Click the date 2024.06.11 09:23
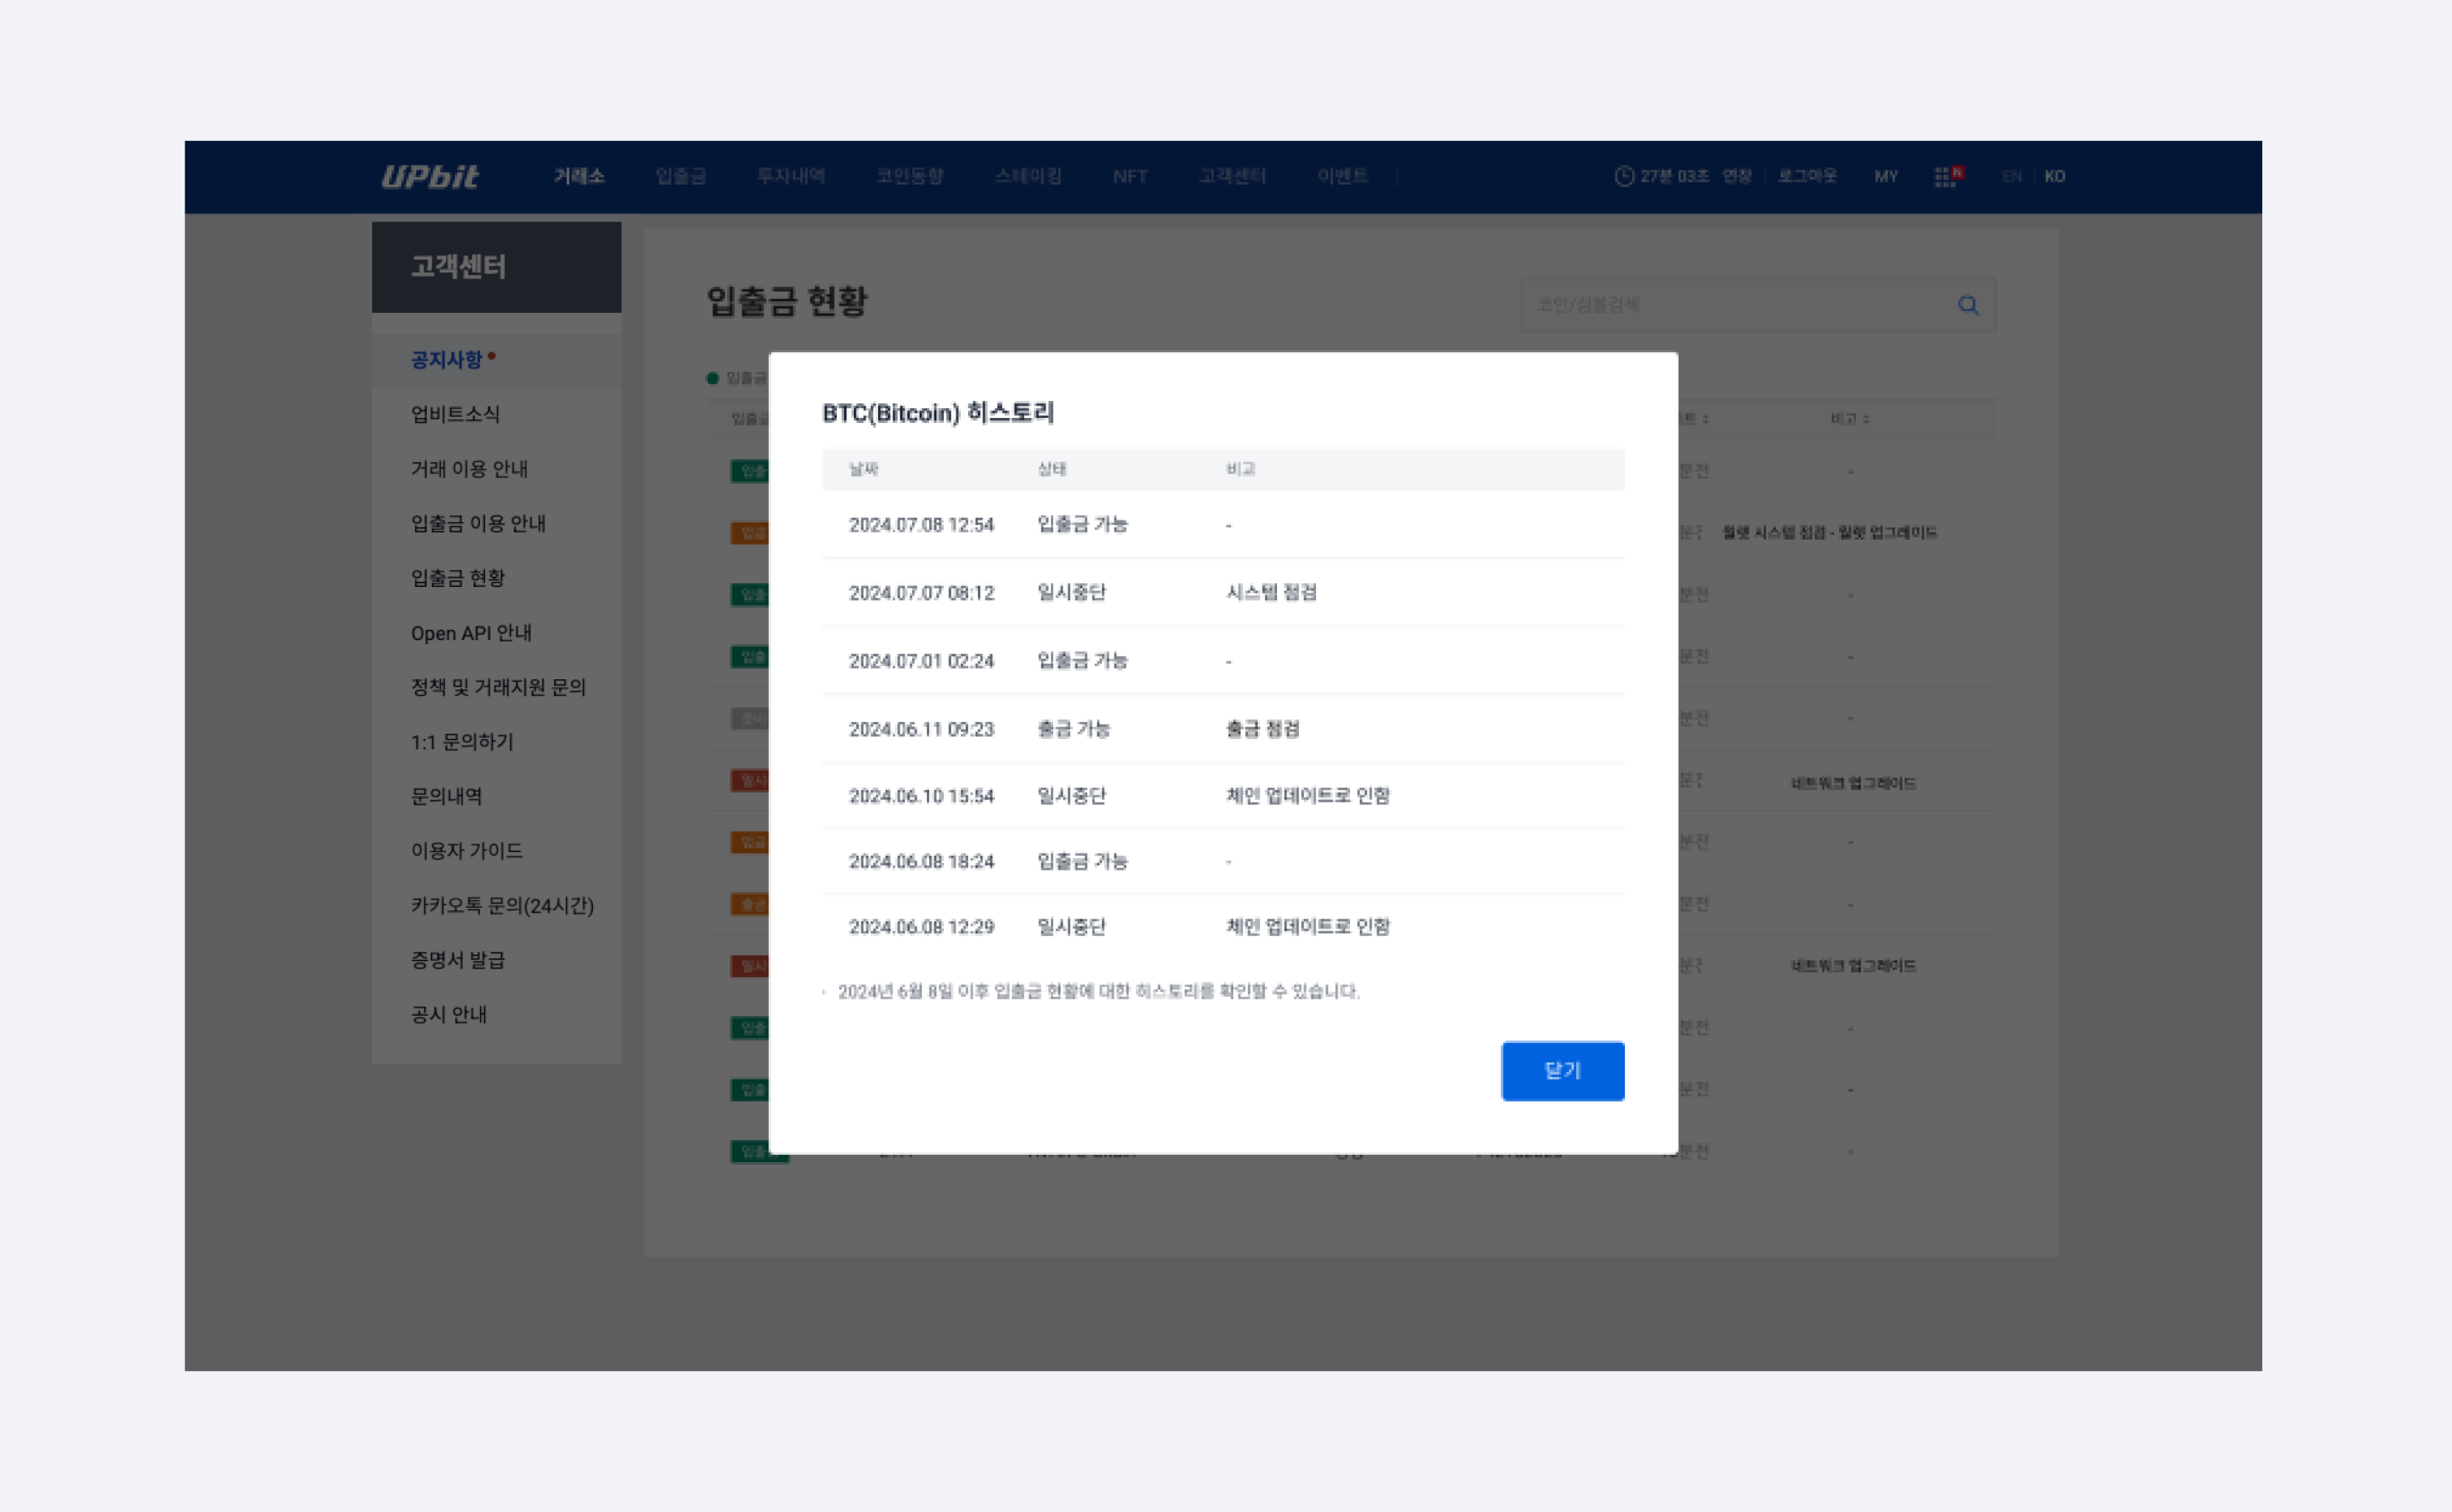 click(922, 729)
